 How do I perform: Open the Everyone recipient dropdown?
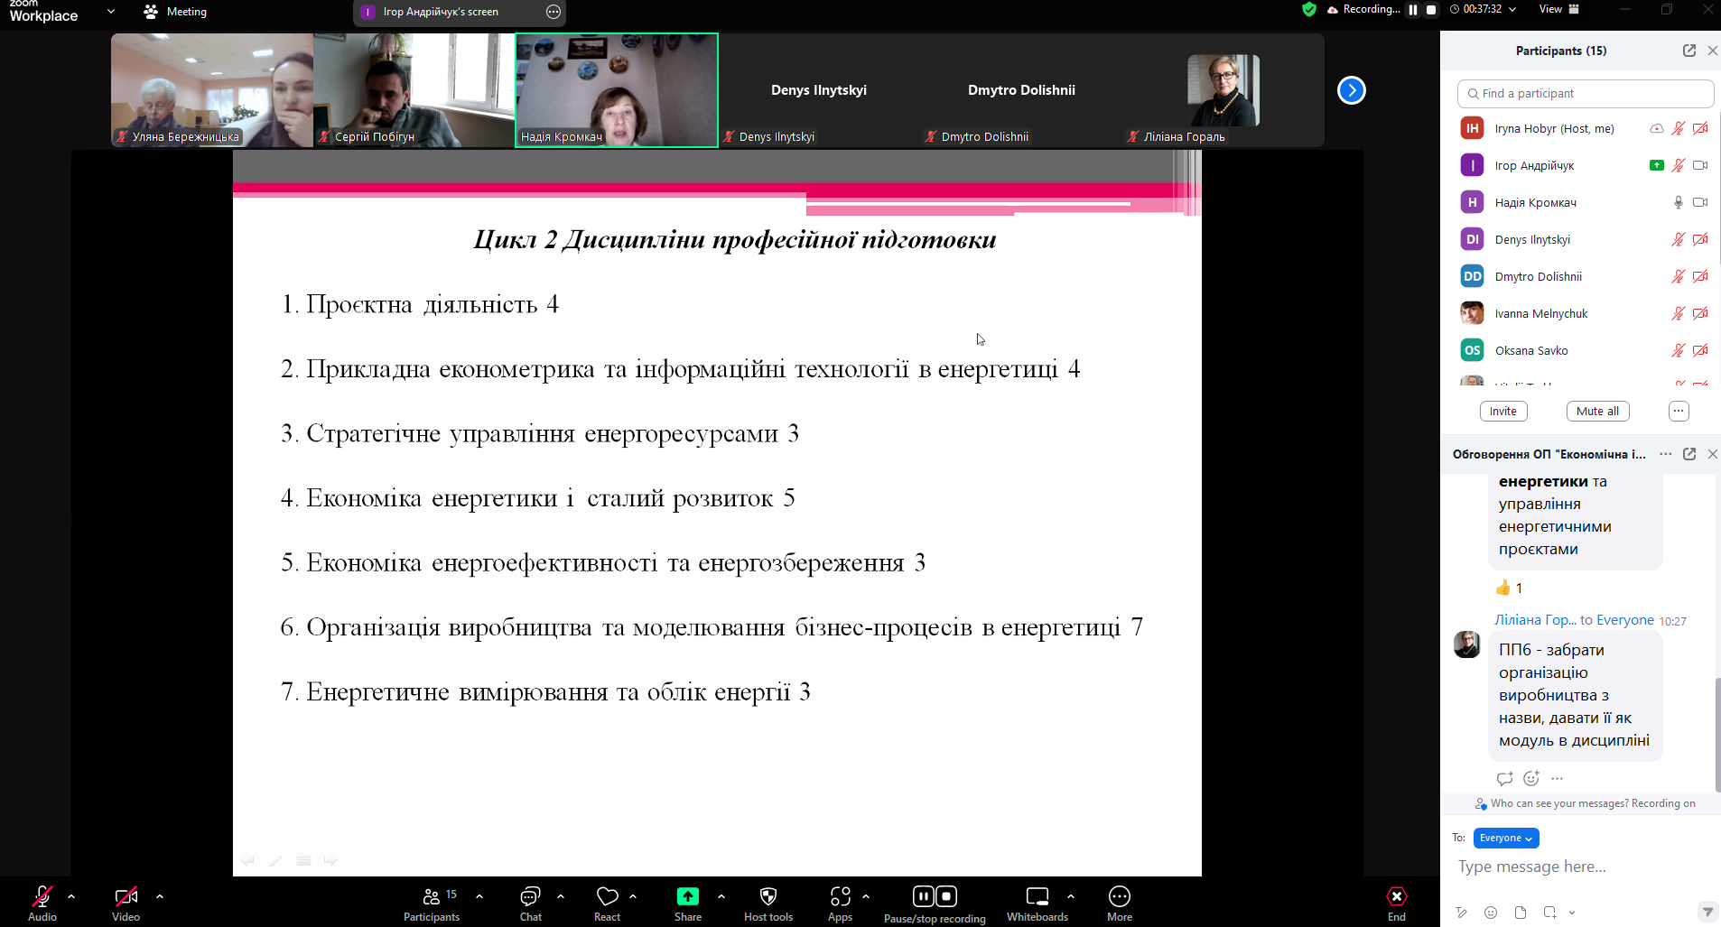(x=1505, y=839)
